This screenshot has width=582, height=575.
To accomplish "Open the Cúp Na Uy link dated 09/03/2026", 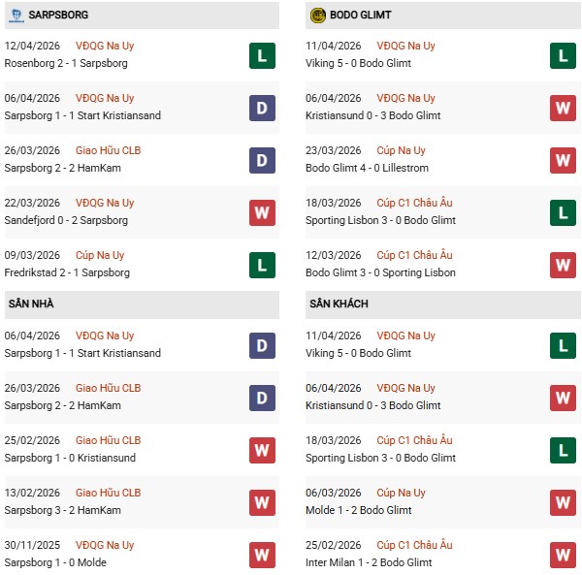I will point(100,255).
